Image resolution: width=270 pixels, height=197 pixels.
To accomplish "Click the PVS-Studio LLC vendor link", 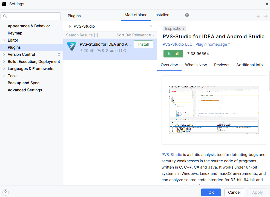I will (x=177, y=44).
